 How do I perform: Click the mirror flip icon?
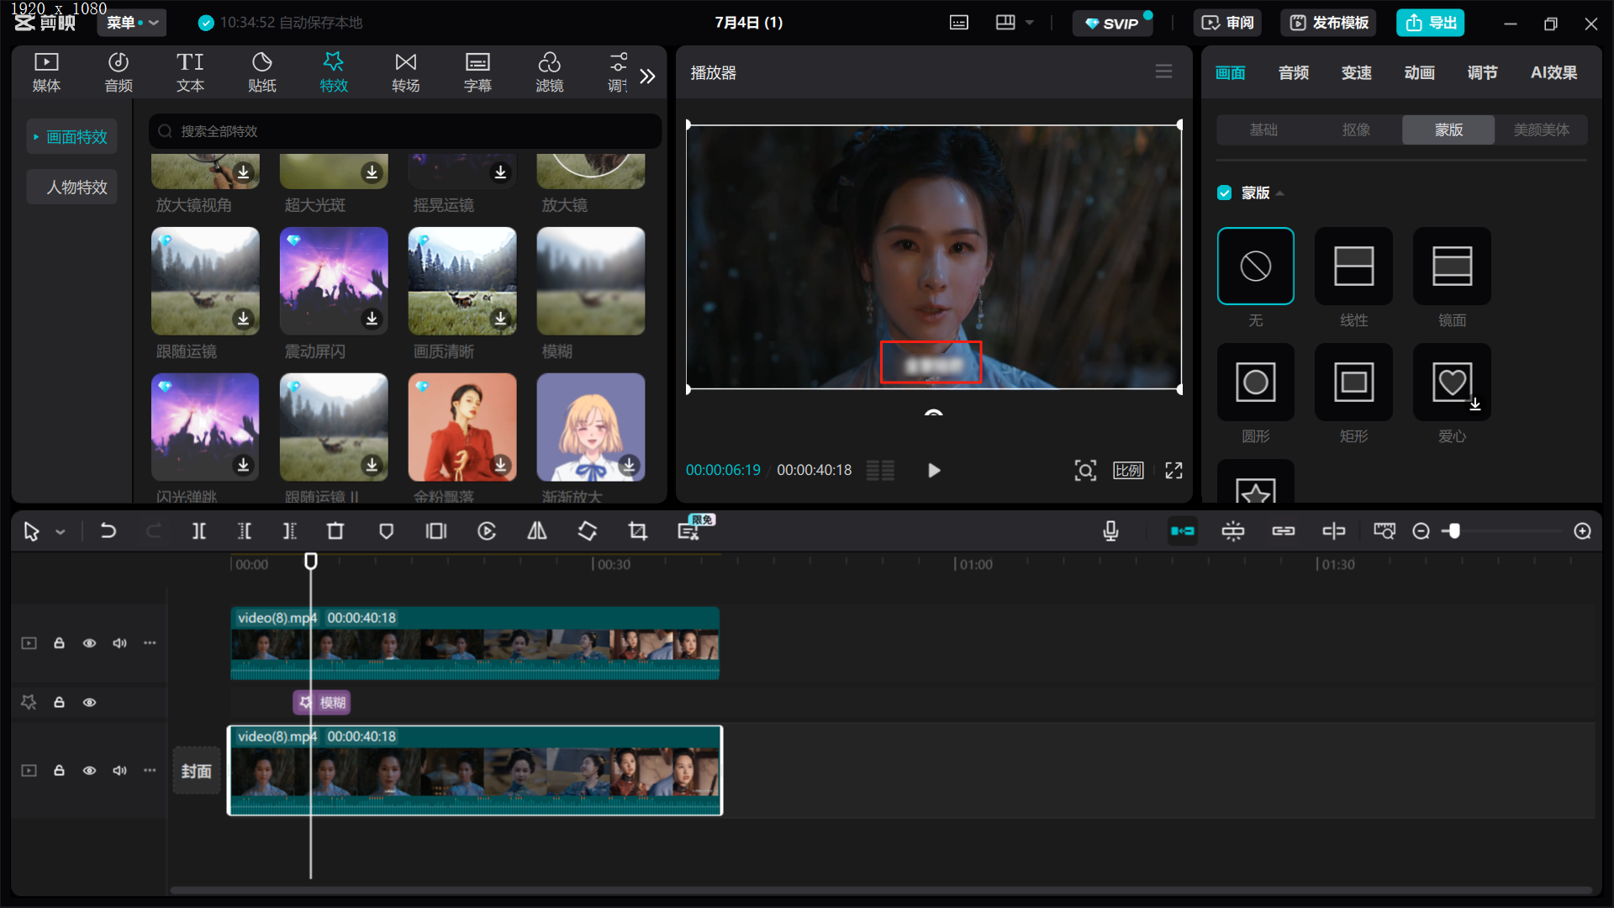(537, 531)
